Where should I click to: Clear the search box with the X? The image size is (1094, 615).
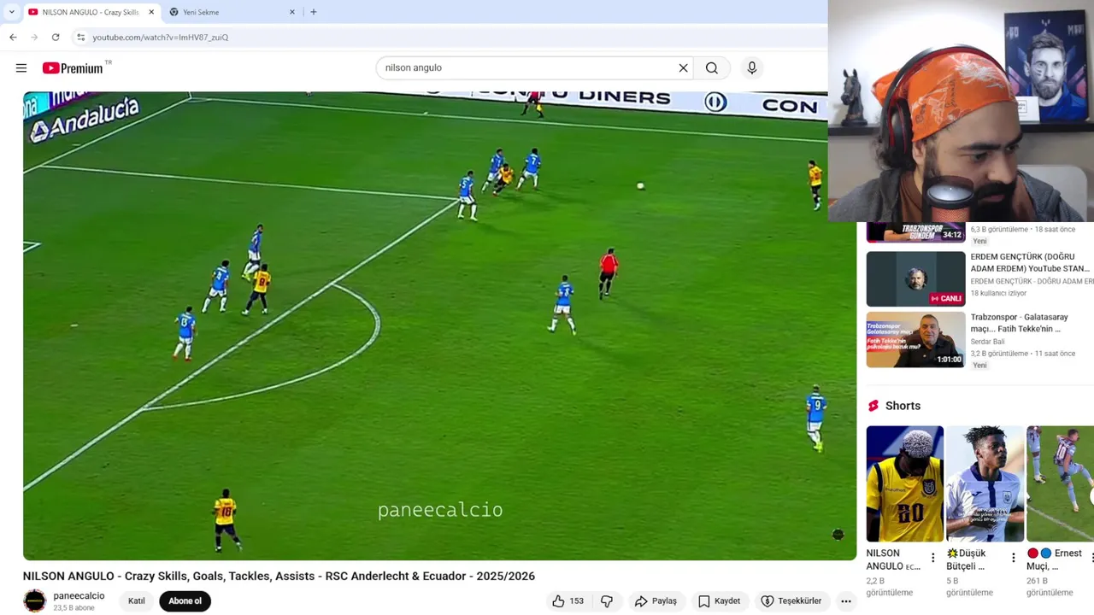click(683, 68)
